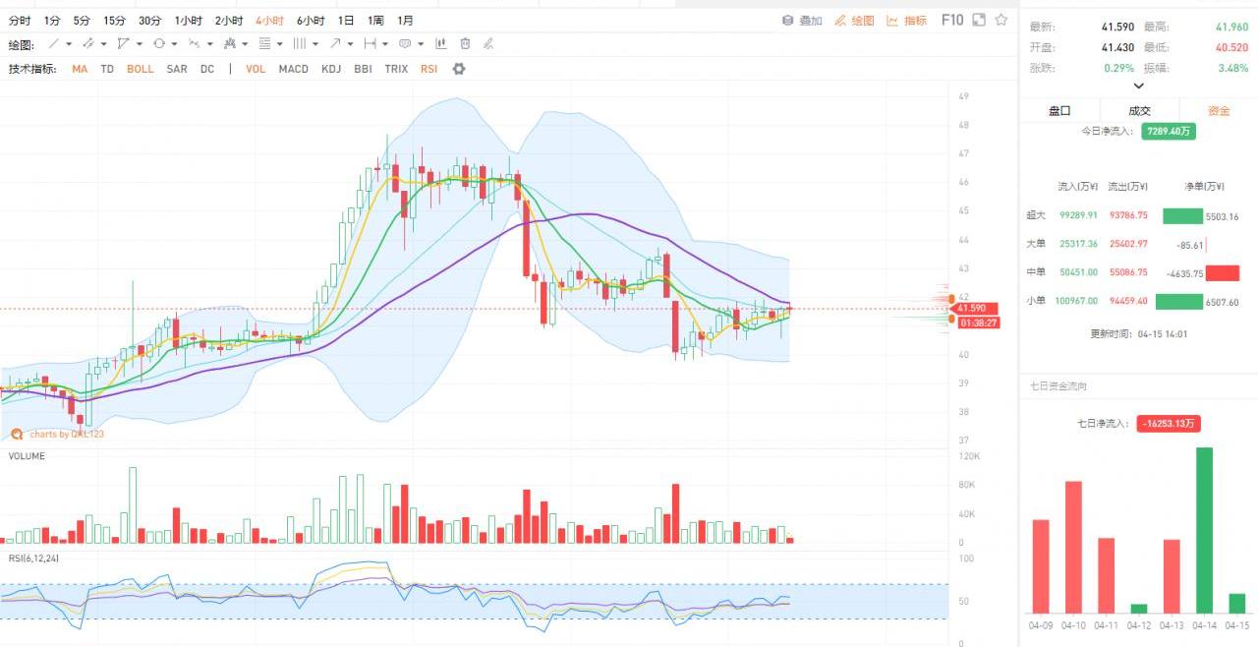Viewport: 1258px width, 647px height.
Task: Click the 04-14 green net inflow bar
Action: click(1204, 530)
